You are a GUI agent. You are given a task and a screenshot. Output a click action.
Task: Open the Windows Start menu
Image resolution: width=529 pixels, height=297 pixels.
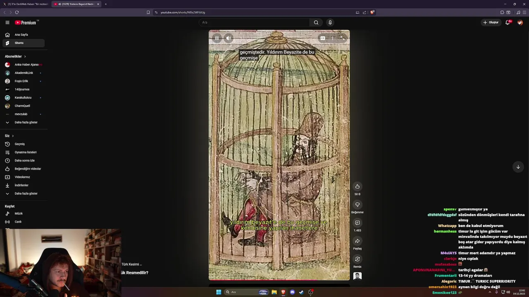click(219, 292)
